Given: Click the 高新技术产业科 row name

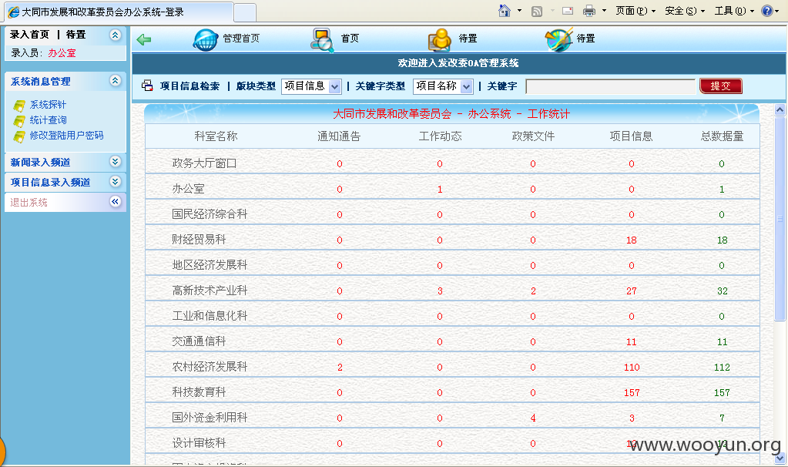Looking at the screenshot, I should click(x=210, y=291).
